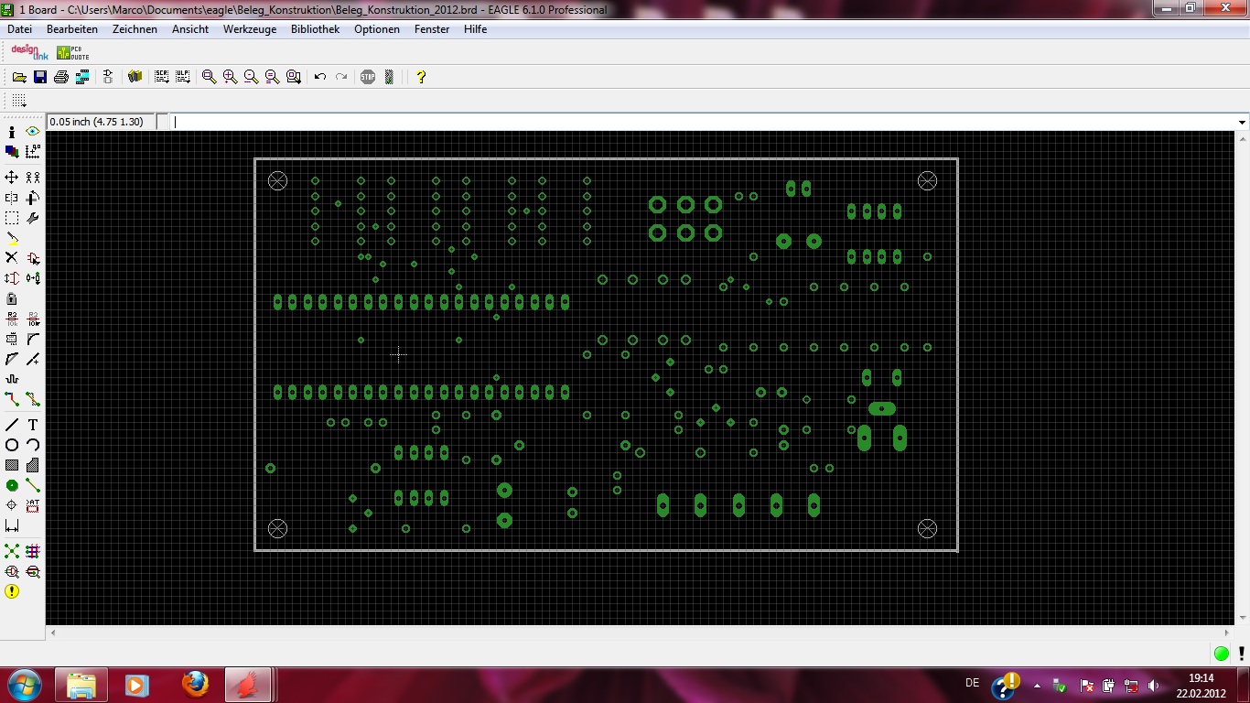Select the Move tool

tap(12, 178)
